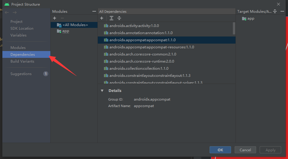Click the app folder icon in Target Modules
The width and height of the screenshot is (288, 159).
(244, 19)
